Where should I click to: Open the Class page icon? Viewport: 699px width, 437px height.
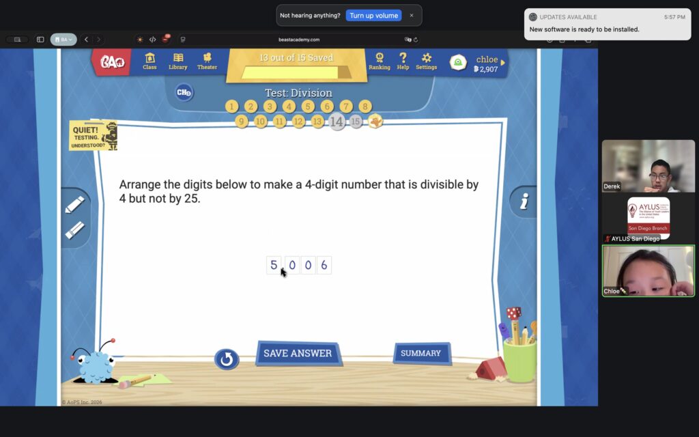tap(149, 61)
